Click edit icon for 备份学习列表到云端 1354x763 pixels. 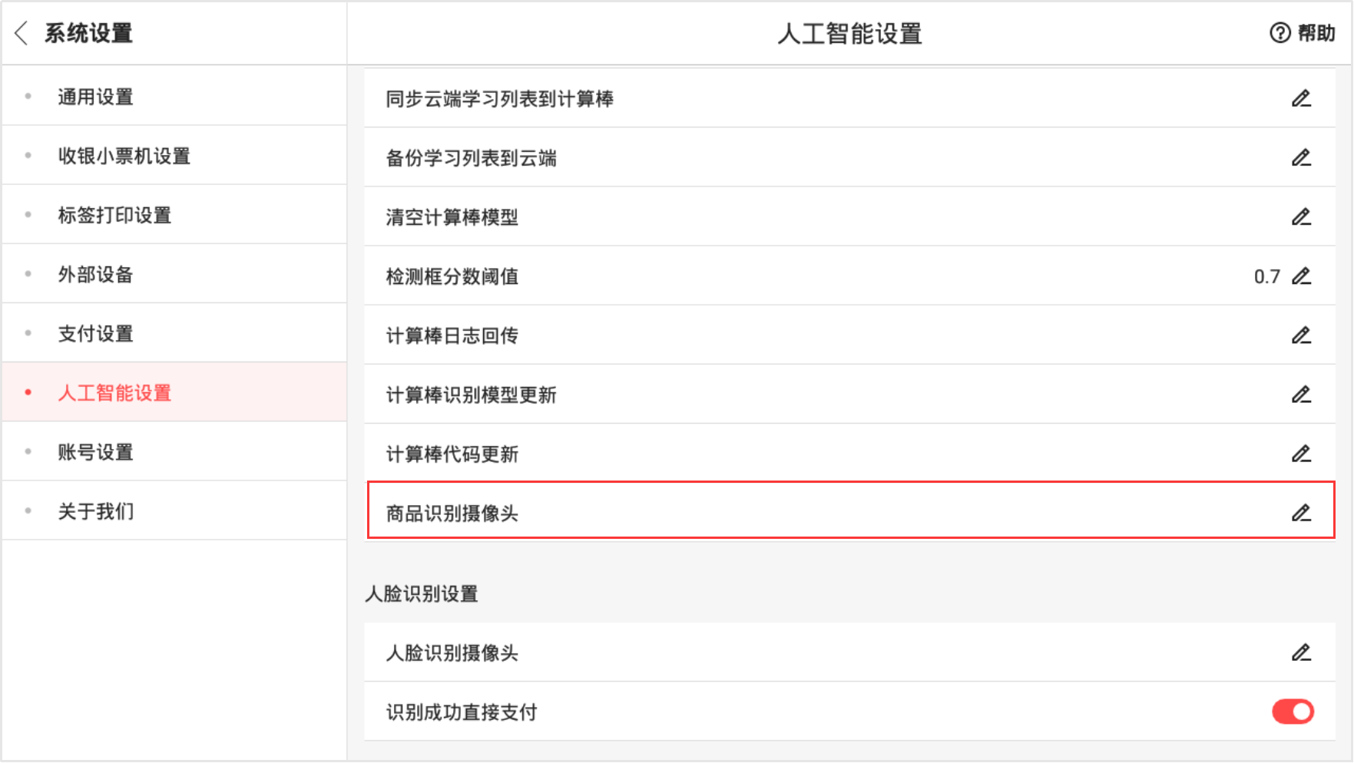(x=1301, y=158)
